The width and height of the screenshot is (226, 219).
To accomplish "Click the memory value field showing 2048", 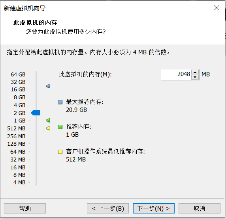I will point(176,74).
